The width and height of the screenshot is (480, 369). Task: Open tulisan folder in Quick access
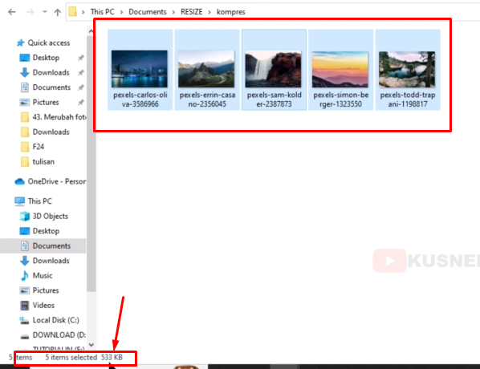click(38, 161)
